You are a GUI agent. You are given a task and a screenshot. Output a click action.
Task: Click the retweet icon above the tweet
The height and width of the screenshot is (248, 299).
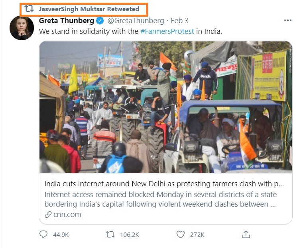click(29, 9)
